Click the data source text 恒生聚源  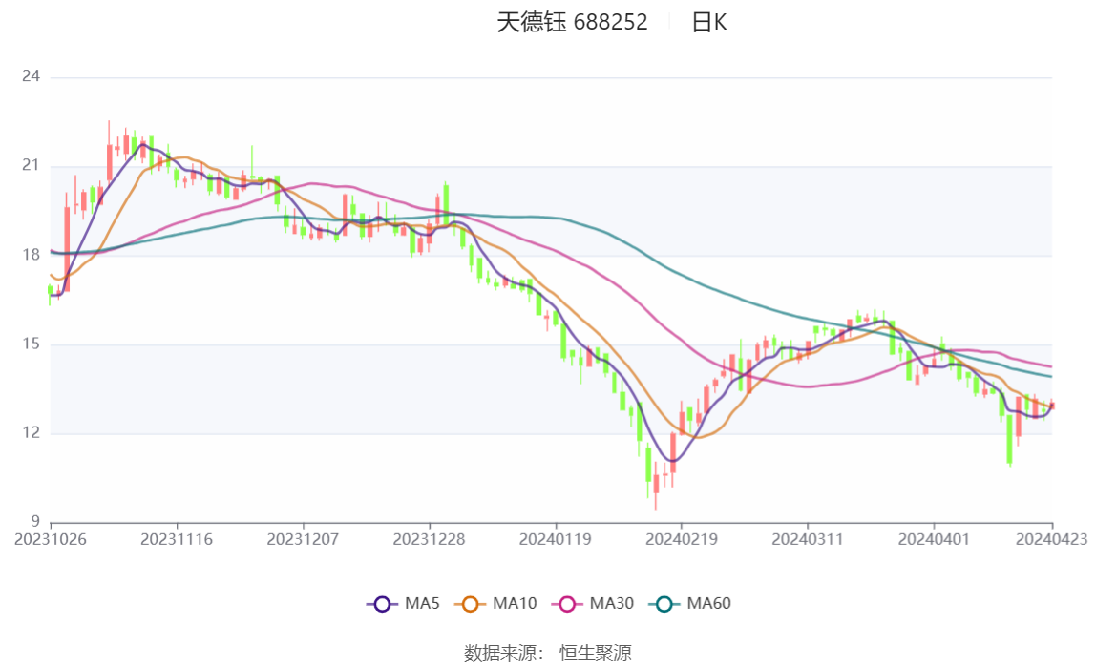(595, 653)
